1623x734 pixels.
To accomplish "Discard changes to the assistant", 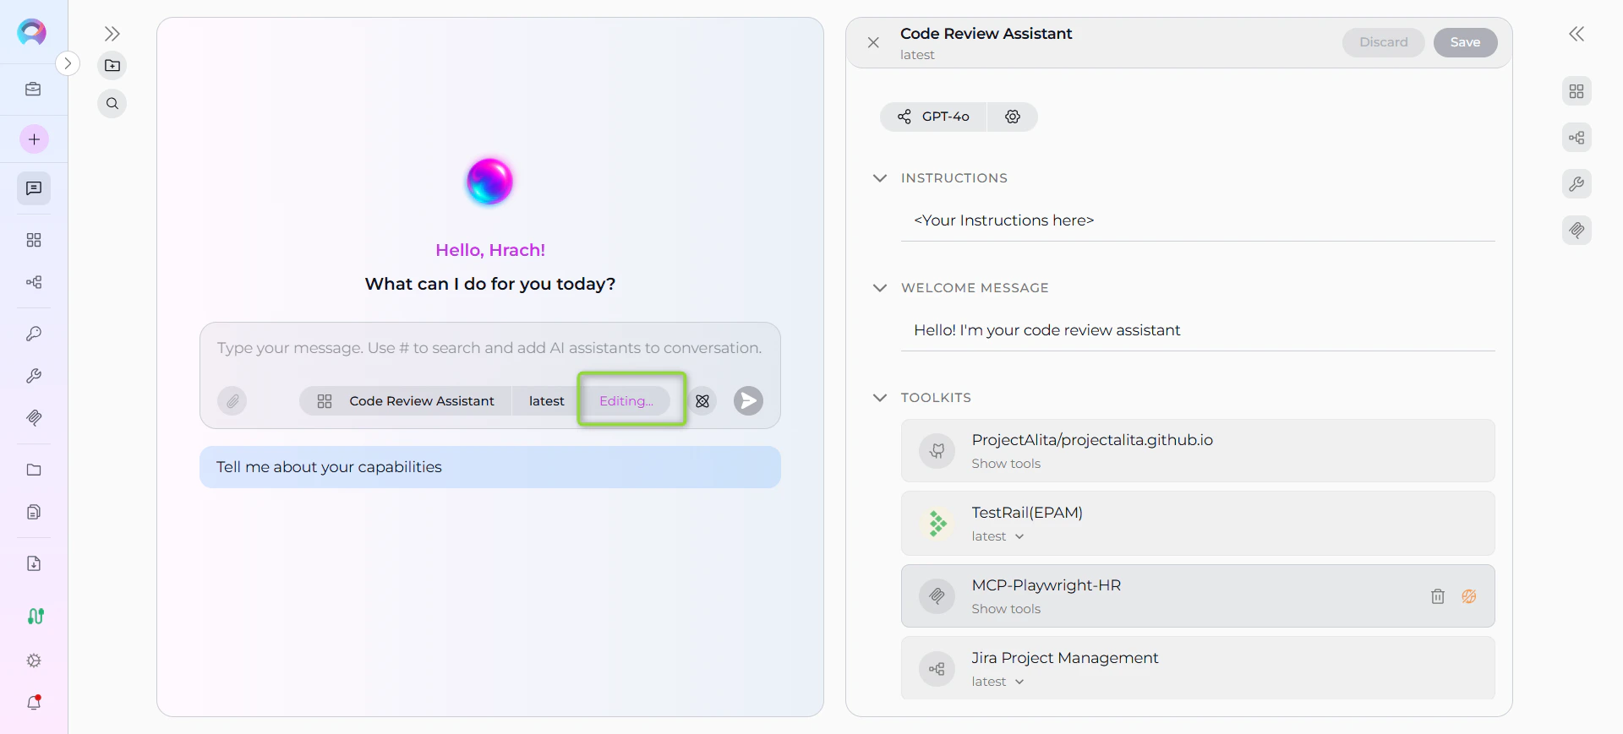I will pos(1383,42).
